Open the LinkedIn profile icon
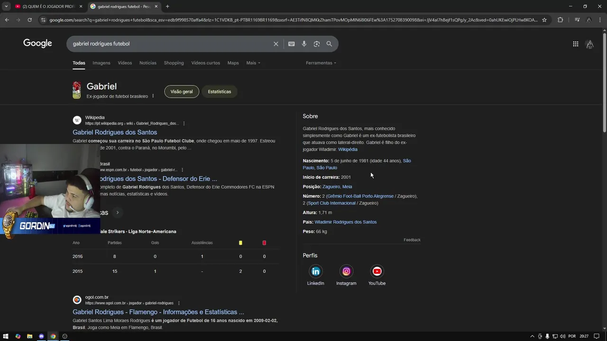Screen dimensions: 607x341 (315, 271)
